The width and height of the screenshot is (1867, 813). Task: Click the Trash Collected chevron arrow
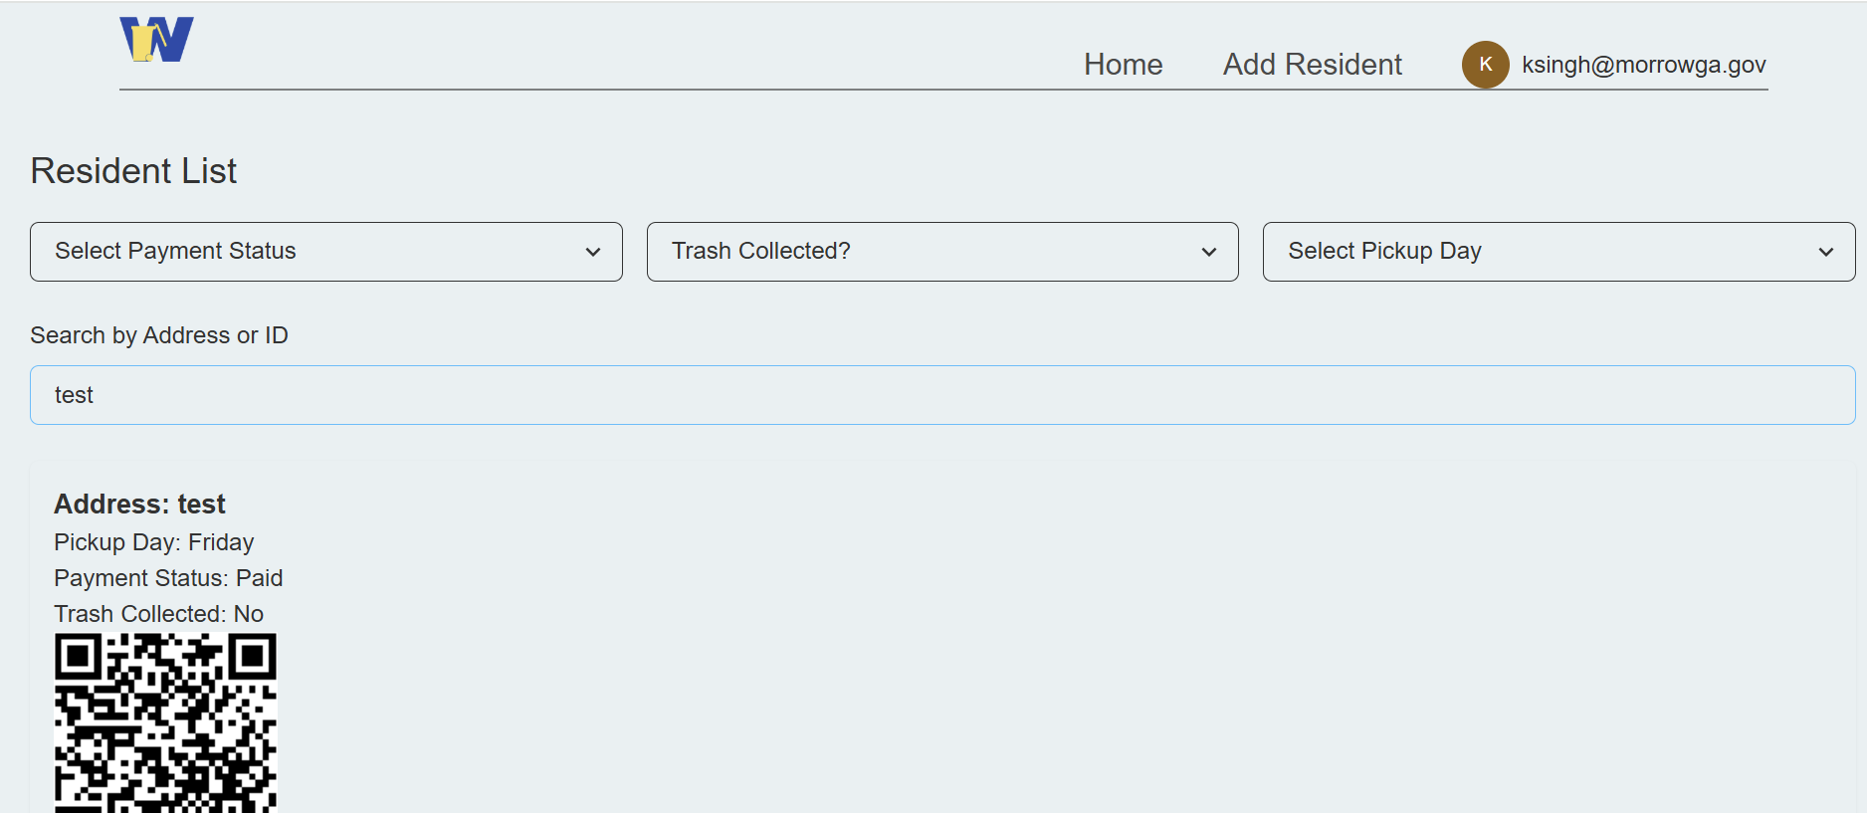tap(1209, 253)
